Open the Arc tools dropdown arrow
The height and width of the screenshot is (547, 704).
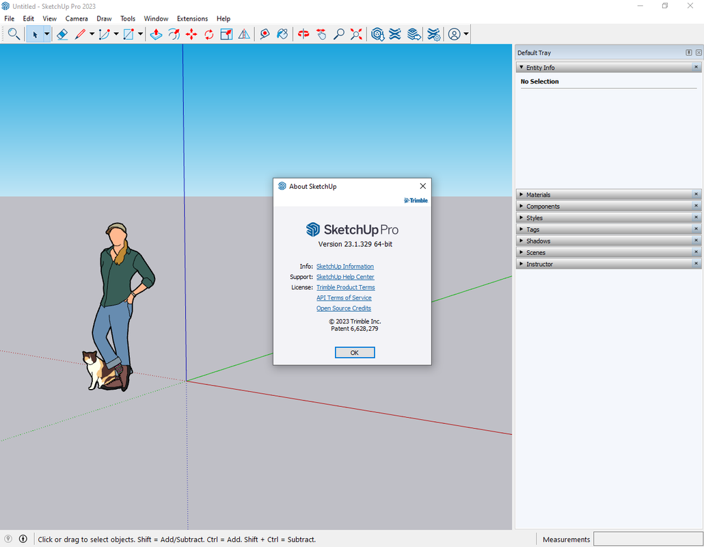click(x=116, y=34)
